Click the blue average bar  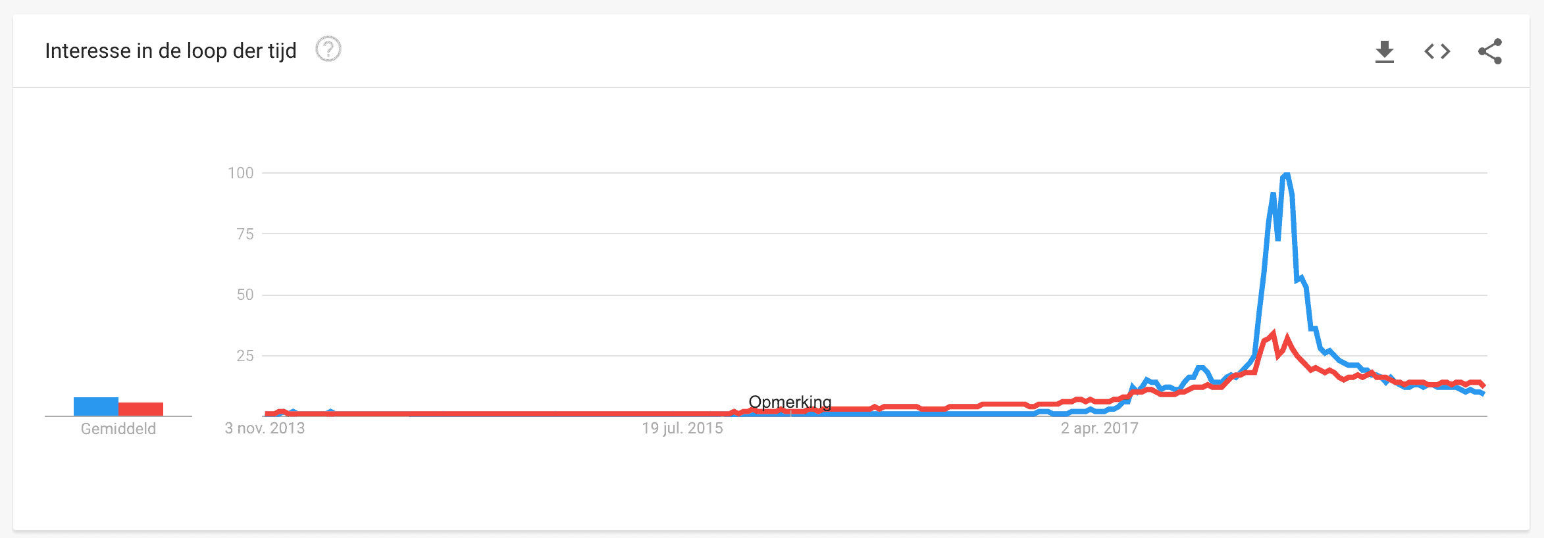[x=96, y=406]
